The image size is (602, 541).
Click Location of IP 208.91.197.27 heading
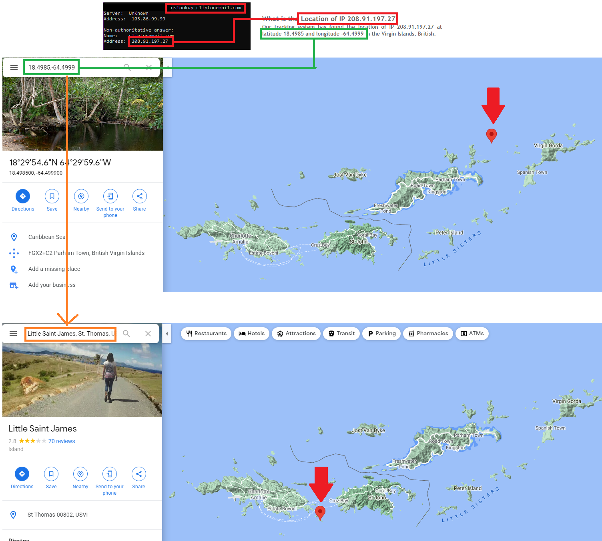tap(348, 19)
